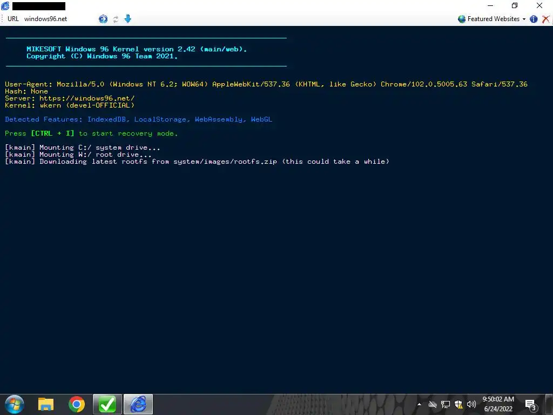Image resolution: width=553 pixels, height=415 pixels.
Task: Click the gray refresh arrows icon
Action: [116, 19]
